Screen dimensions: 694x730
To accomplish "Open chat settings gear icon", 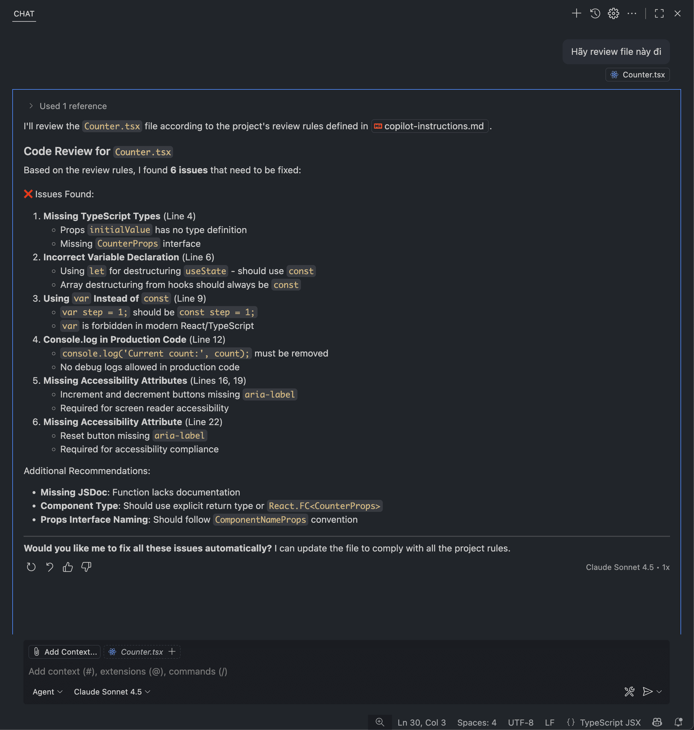I will pos(613,14).
